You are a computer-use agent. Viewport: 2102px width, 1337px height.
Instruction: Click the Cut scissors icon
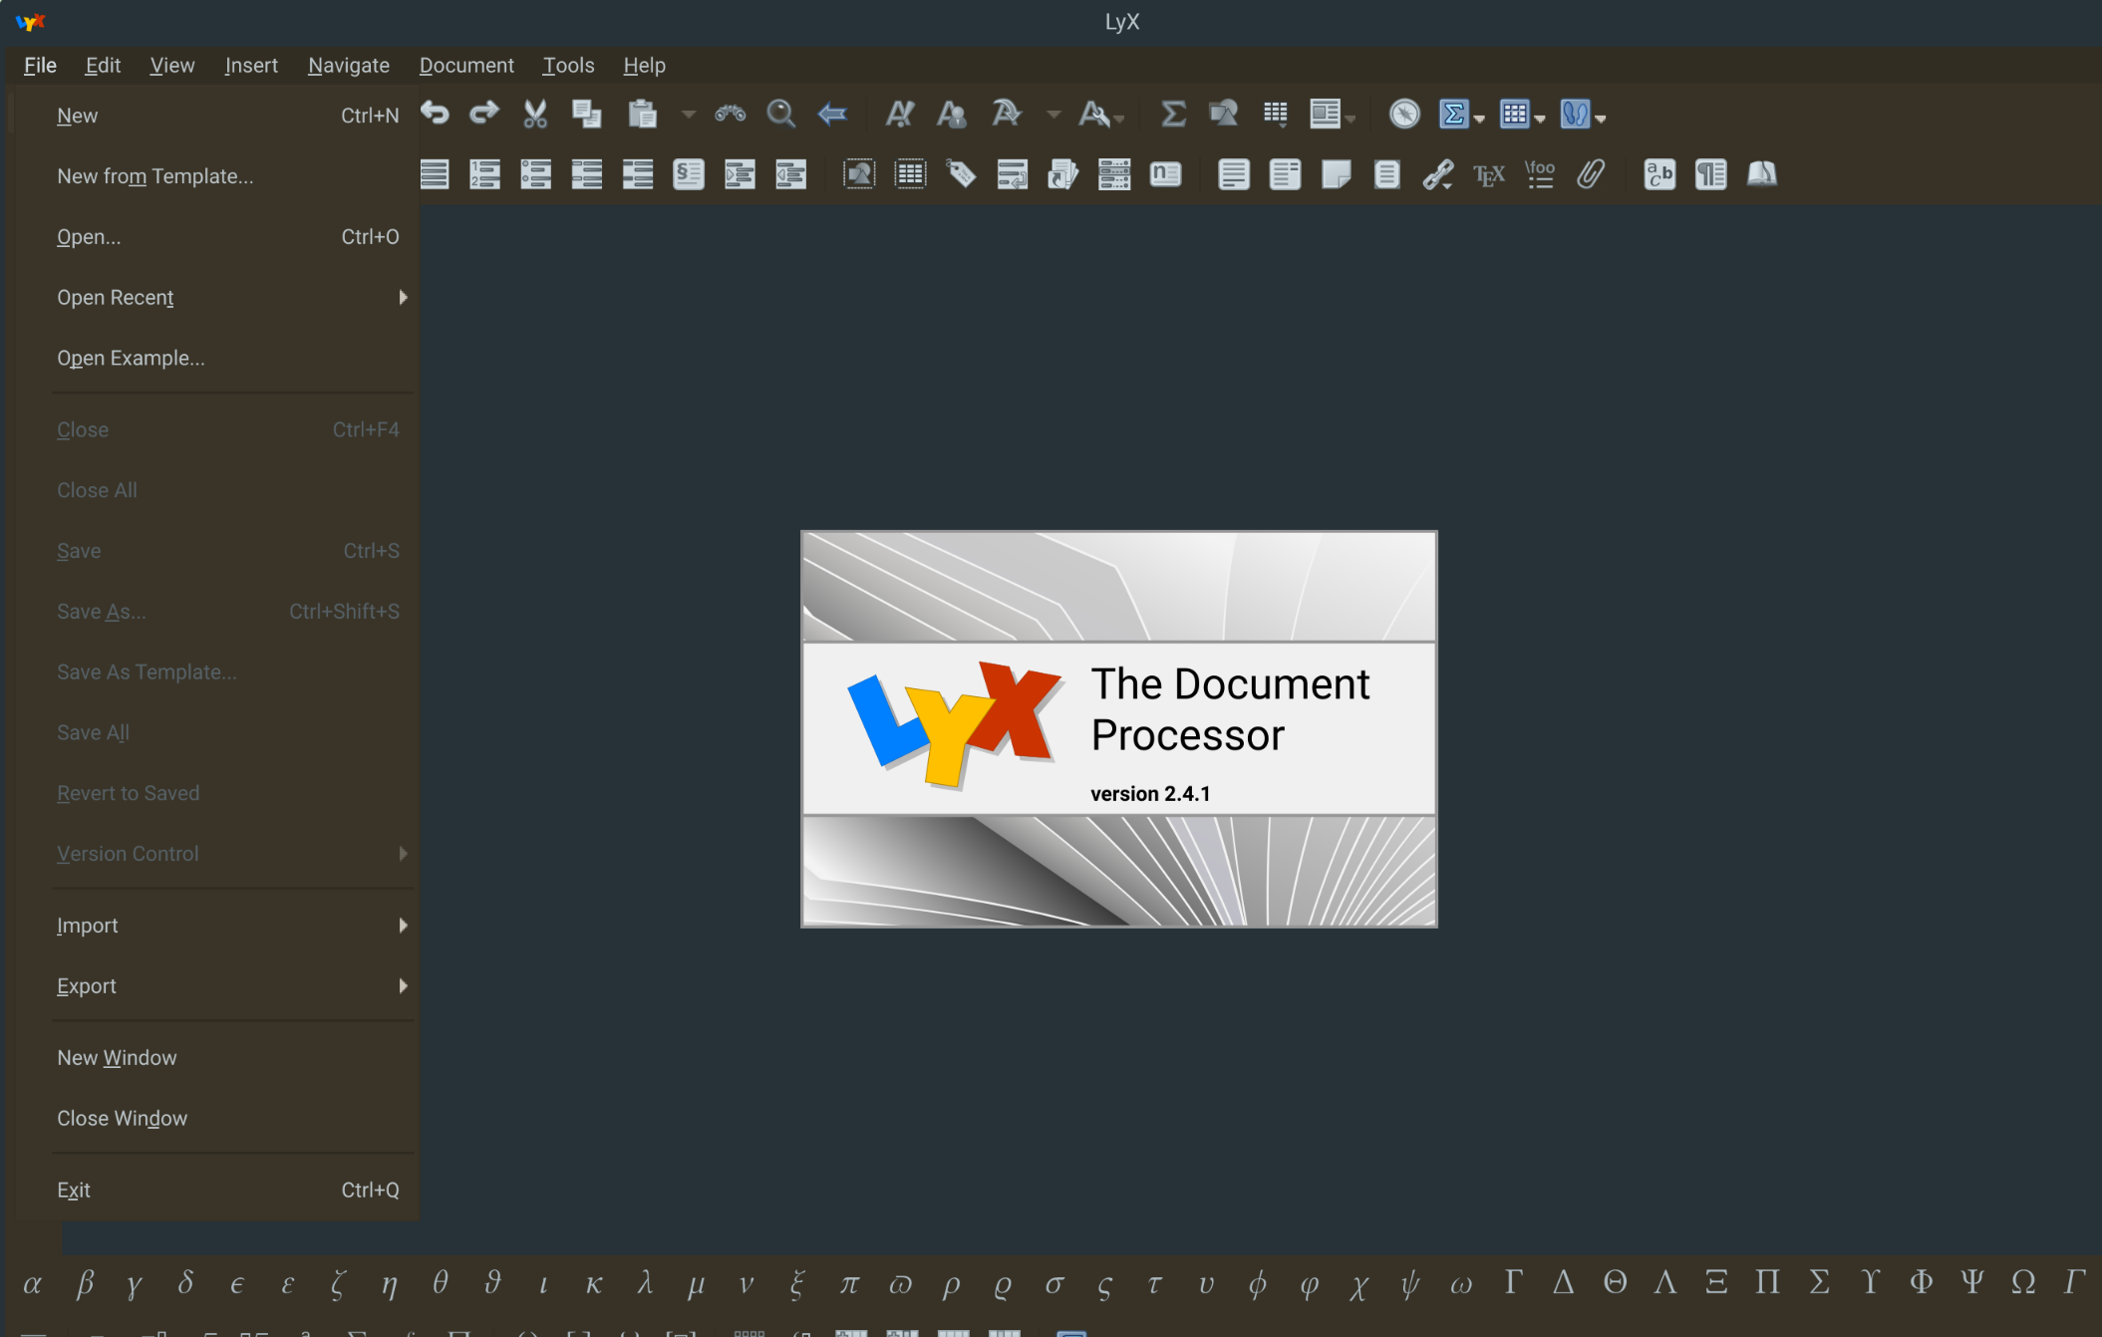[x=535, y=115]
